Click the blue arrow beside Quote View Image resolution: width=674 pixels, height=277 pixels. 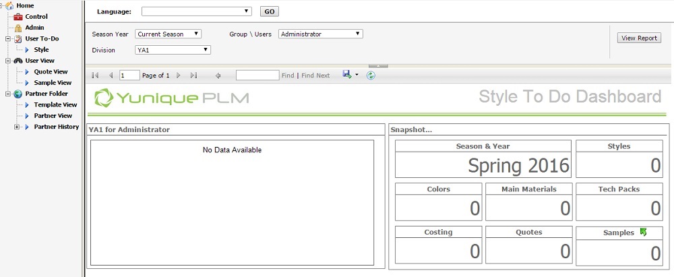tap(27, 72)
